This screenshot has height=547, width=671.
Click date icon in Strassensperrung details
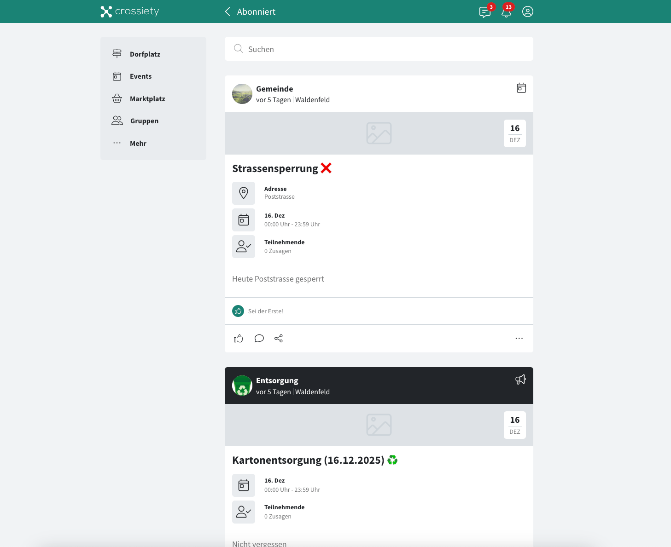pos(244,220)
